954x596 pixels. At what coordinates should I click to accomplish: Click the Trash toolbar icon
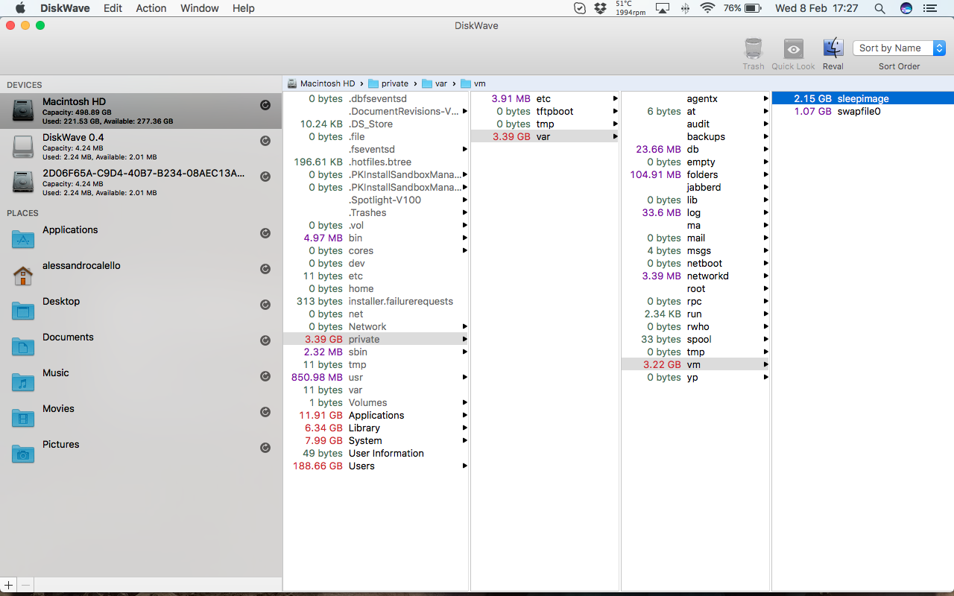[754, 49]
